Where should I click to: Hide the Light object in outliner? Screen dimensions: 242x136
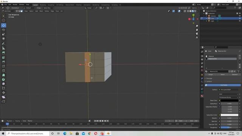tap(240, 21)
